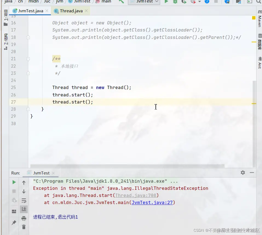This screenshot has height=235, width=262.
Task: Place cursor on line 26 thread.start()
Action: [x=73, y=95]
